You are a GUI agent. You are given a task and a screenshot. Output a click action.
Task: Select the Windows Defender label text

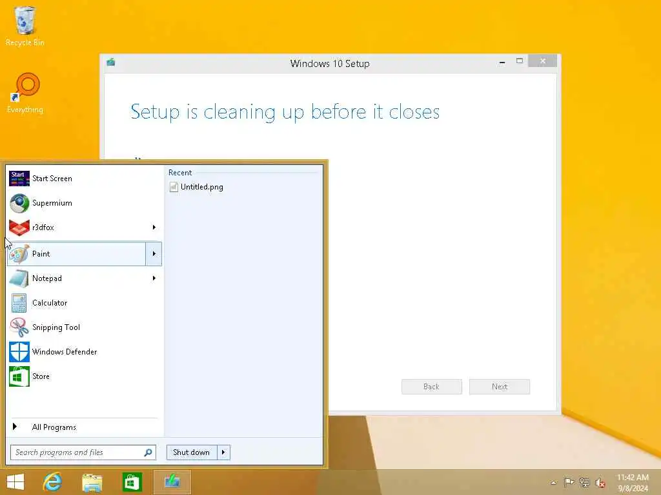[x=65, y=352]
